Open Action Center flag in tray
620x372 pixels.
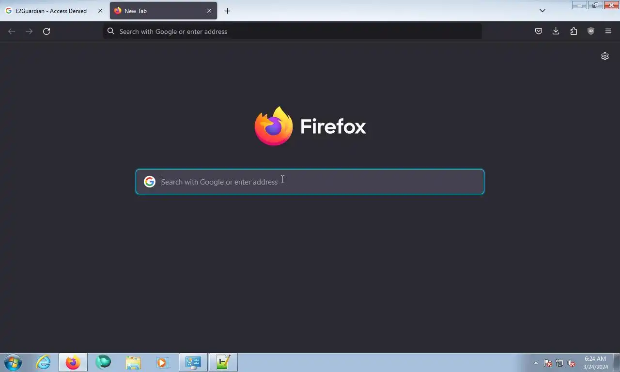click(548, 363)
